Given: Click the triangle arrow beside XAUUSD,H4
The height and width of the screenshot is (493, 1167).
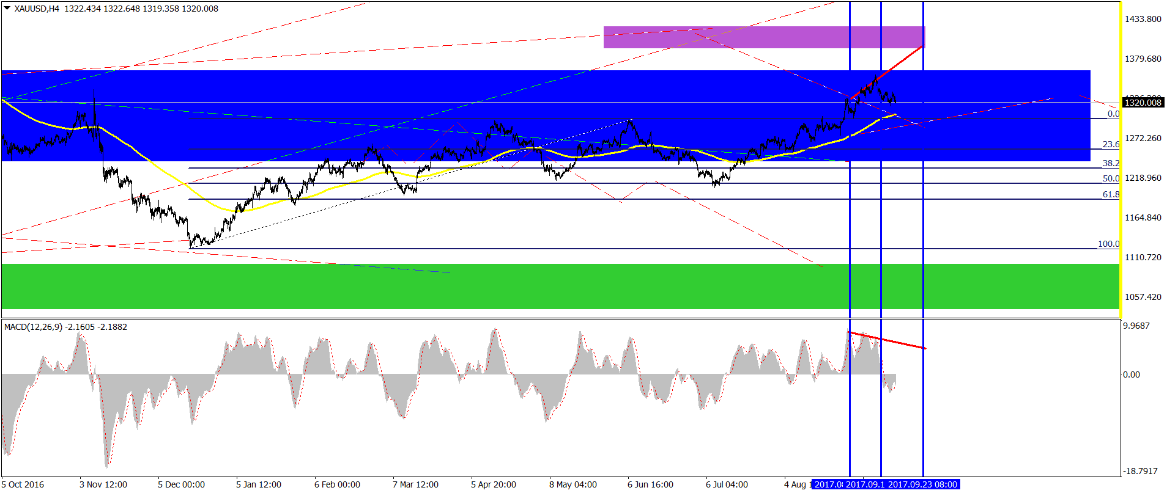Looking at the screenshot, I should pyautogui.click(x=7, y=9).
